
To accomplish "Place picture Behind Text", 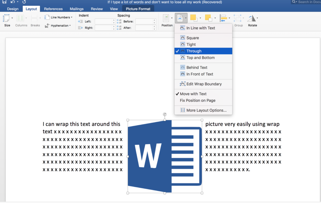I will tap(203, 67).
